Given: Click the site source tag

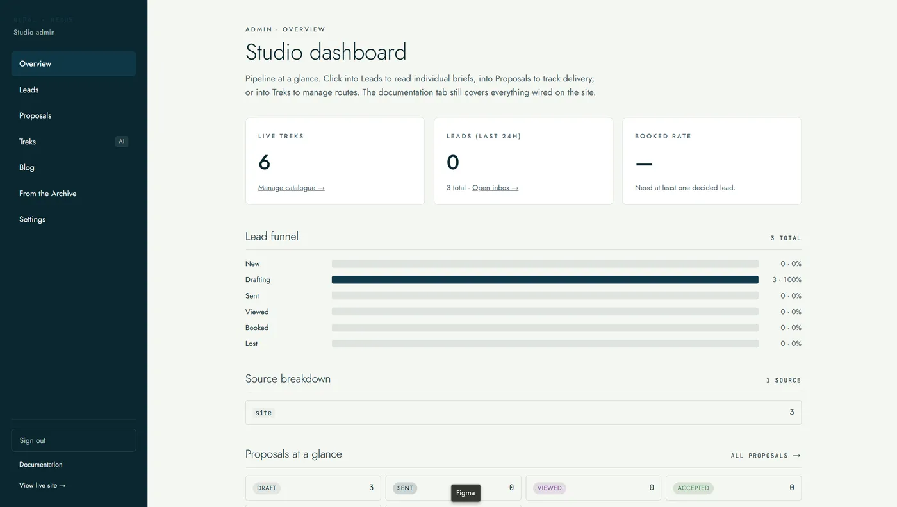Looking at the screenshot, I should point(263,413).
